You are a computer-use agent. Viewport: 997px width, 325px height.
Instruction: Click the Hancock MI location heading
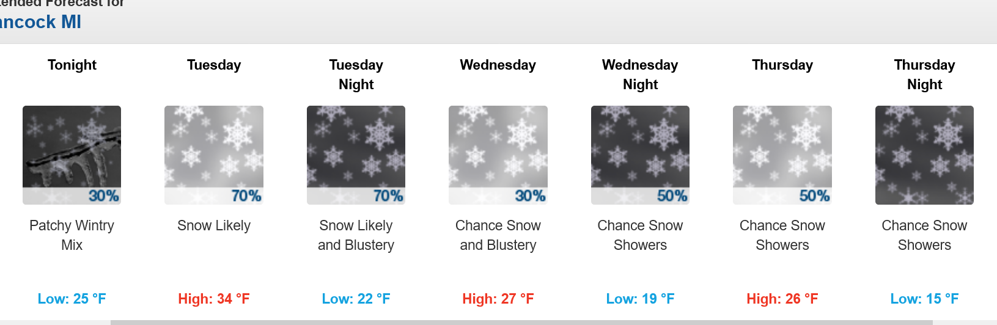(40, 22)
